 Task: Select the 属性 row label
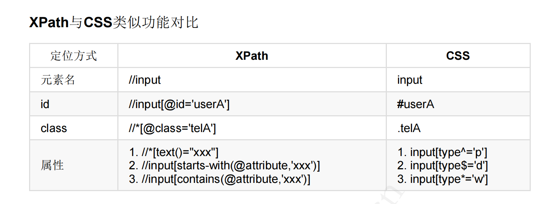[52, 165]
